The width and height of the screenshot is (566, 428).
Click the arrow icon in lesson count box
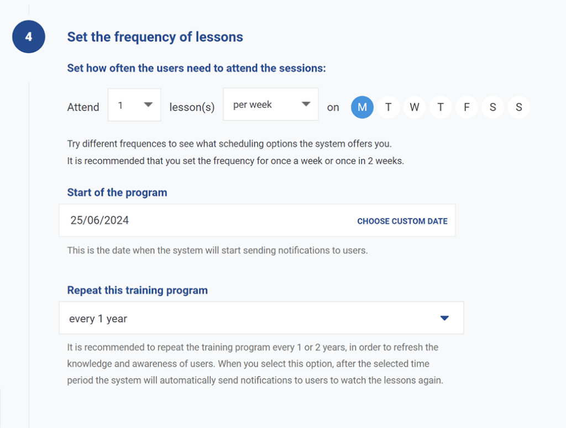coord(148,105)
